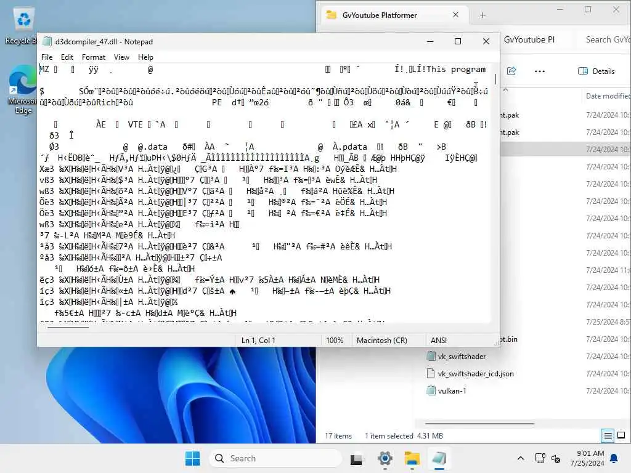This screenshot has width=631, height=473.
Task: Switch Explorer to large thumbnails view
Action: click(621, 435)
